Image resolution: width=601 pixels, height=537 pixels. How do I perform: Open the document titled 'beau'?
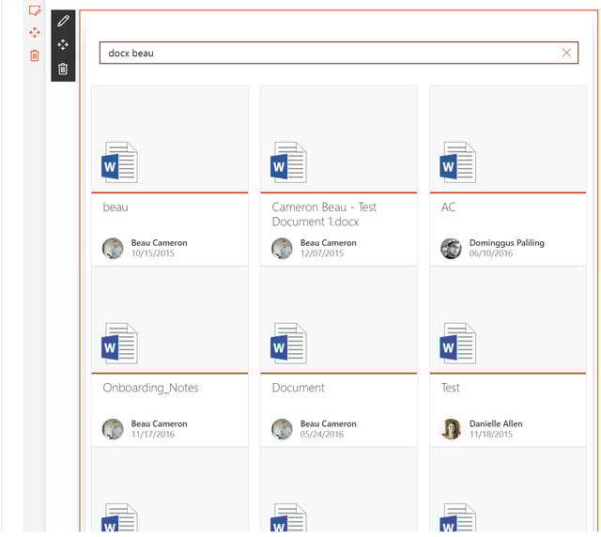pos(116,207)
